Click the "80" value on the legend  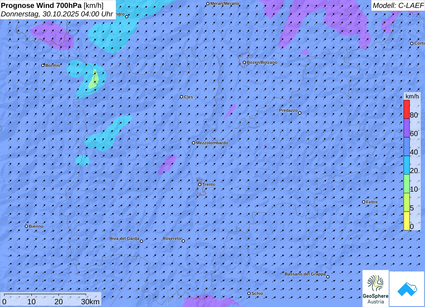(414, 115)
